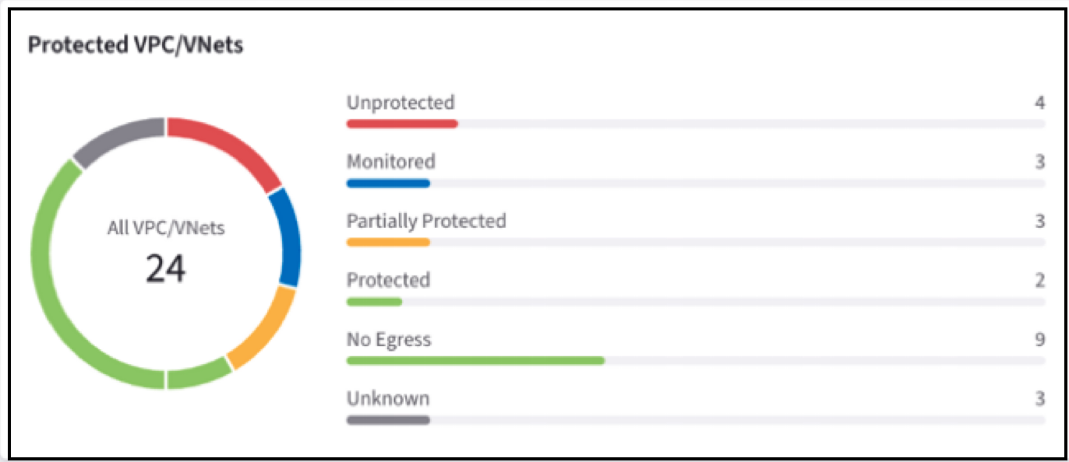Image resolution: width=1069 pixels, height=462 pixels.
Task: Select the small green Protected donut segment
Action: click(x=199, y=375)
